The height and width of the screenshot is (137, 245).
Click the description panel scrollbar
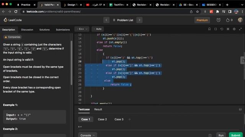click(72, 63)
